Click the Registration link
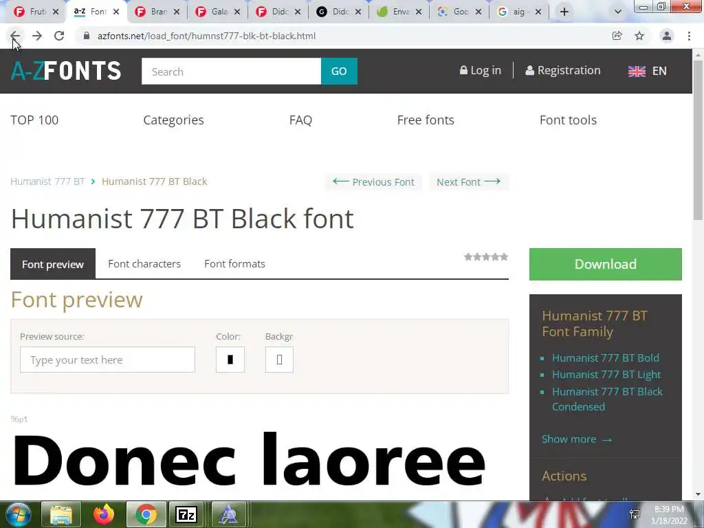 (x=563, y=71)
